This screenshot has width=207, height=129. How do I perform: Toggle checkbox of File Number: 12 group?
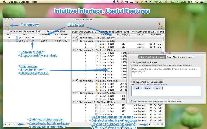point(77,102)
